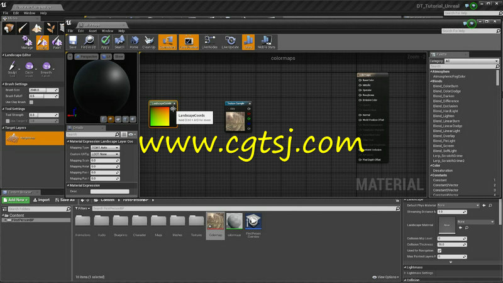The width and height of the screenshot is (503, 283).
Task: Click Save All in Content Browser
Action: coord(65,200)
